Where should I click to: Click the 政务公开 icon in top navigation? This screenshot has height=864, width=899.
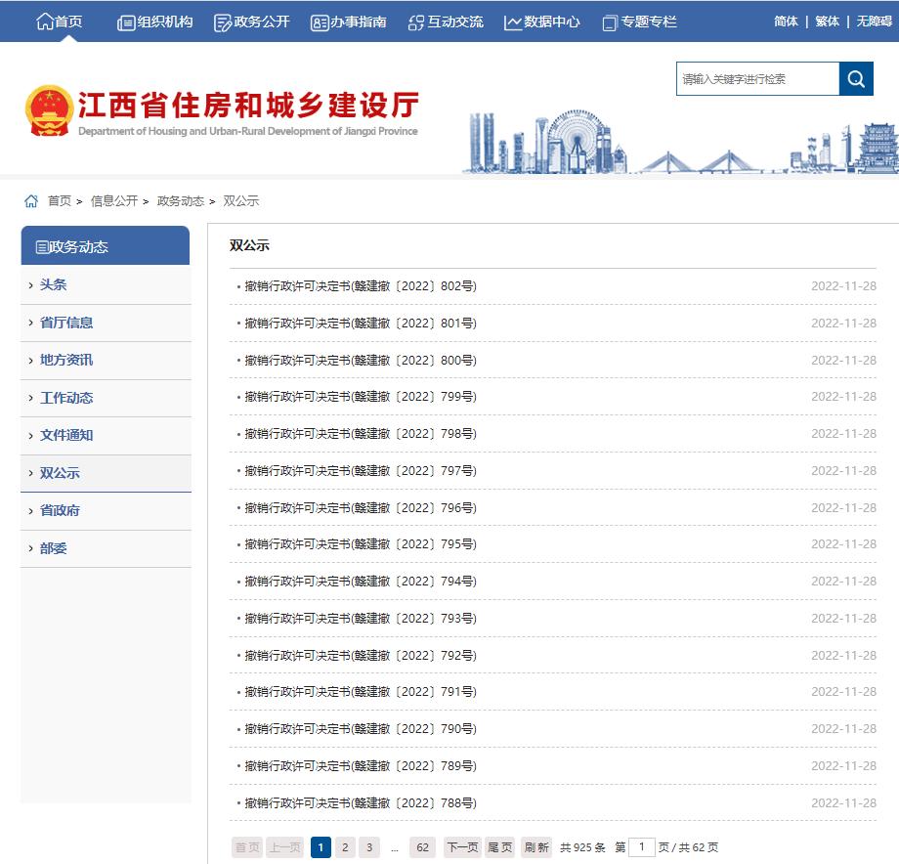222,22
